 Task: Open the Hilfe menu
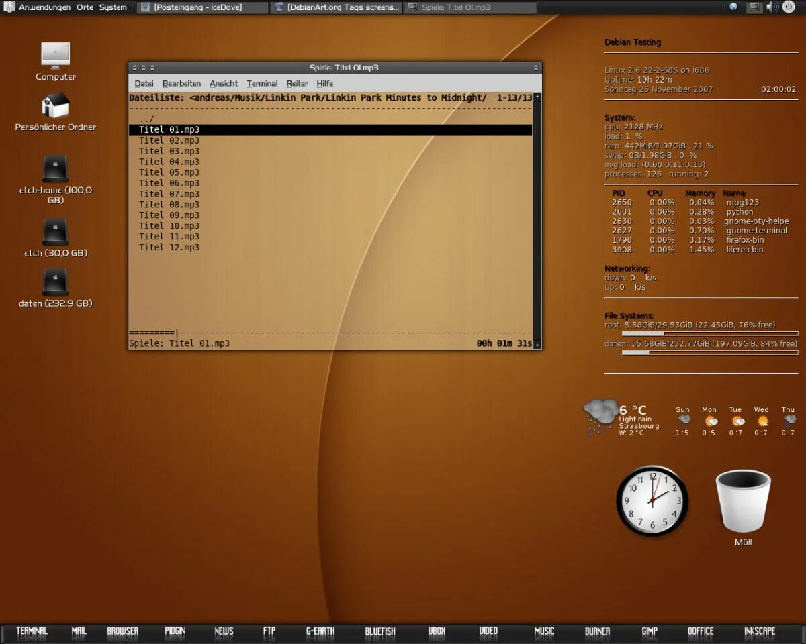(x=324, y=83)
